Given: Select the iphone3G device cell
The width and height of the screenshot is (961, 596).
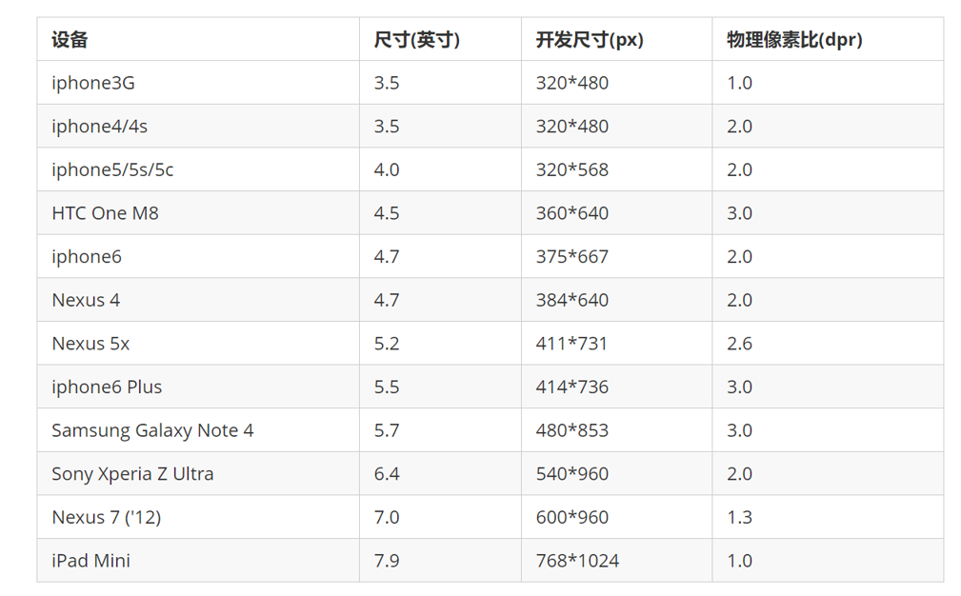Looking at the screenshot, I should 93,83.
